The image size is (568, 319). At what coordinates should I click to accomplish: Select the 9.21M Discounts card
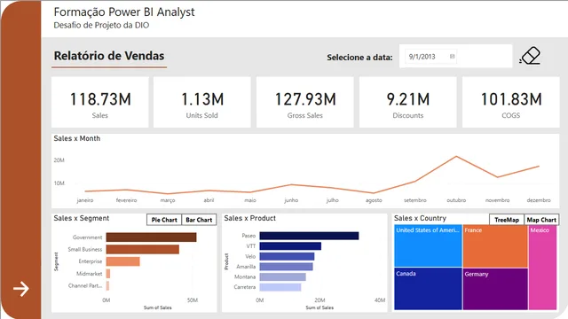tap(408, 103)
